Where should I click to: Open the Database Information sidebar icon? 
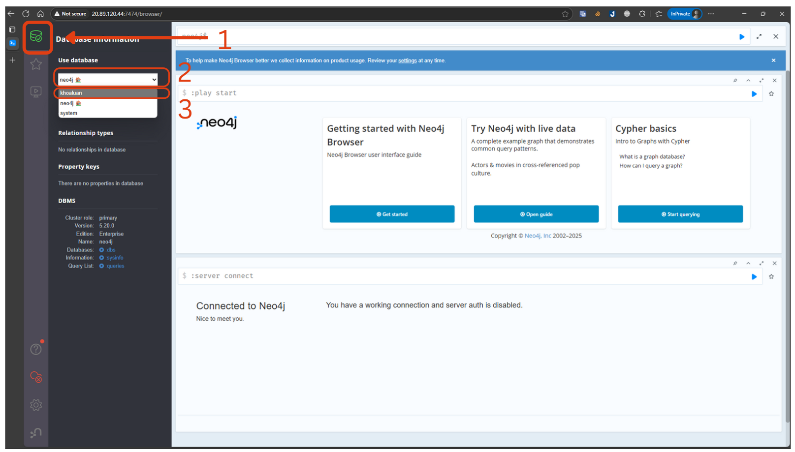(x=36, y=36)
